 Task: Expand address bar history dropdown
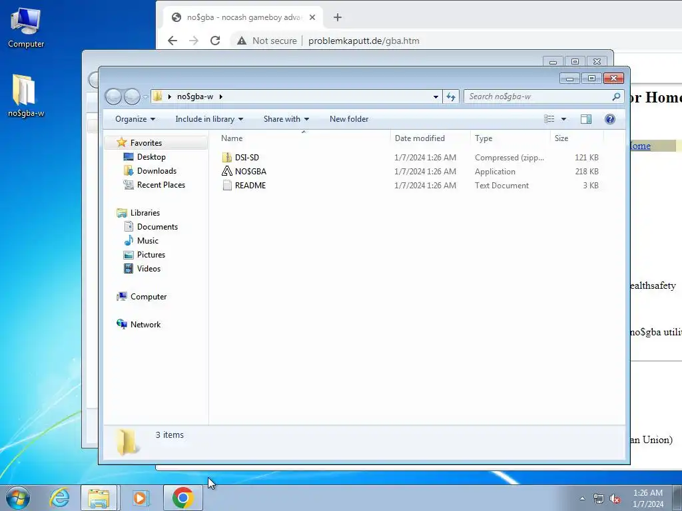[436, 96]
